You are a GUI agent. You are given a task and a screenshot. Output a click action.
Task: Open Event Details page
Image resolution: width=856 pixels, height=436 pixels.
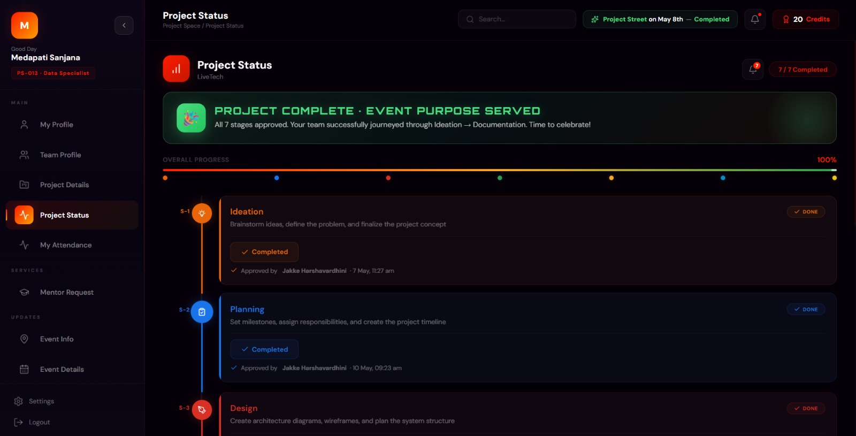(x=72, y=369)
